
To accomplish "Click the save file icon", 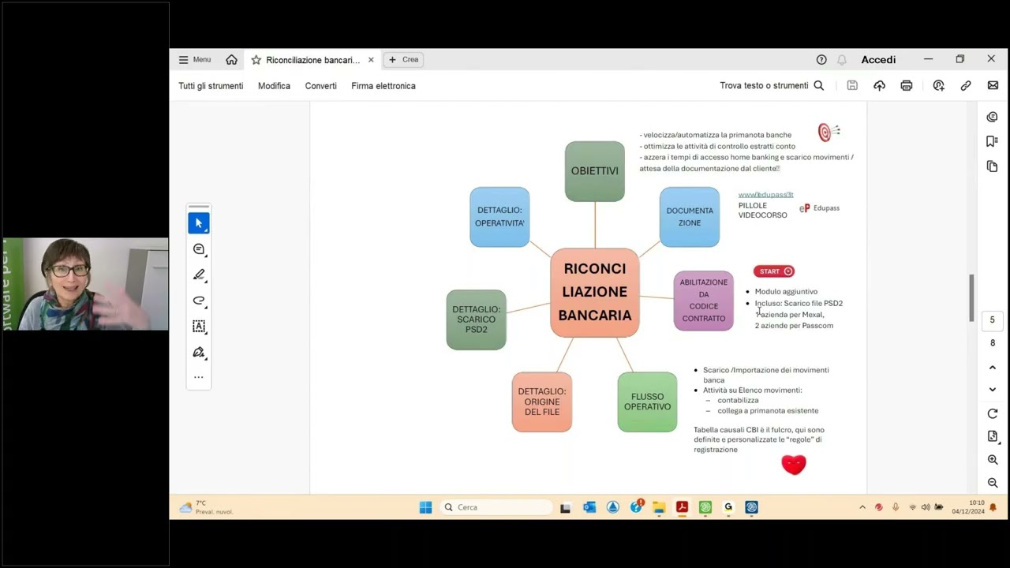I will pos(852,85).
